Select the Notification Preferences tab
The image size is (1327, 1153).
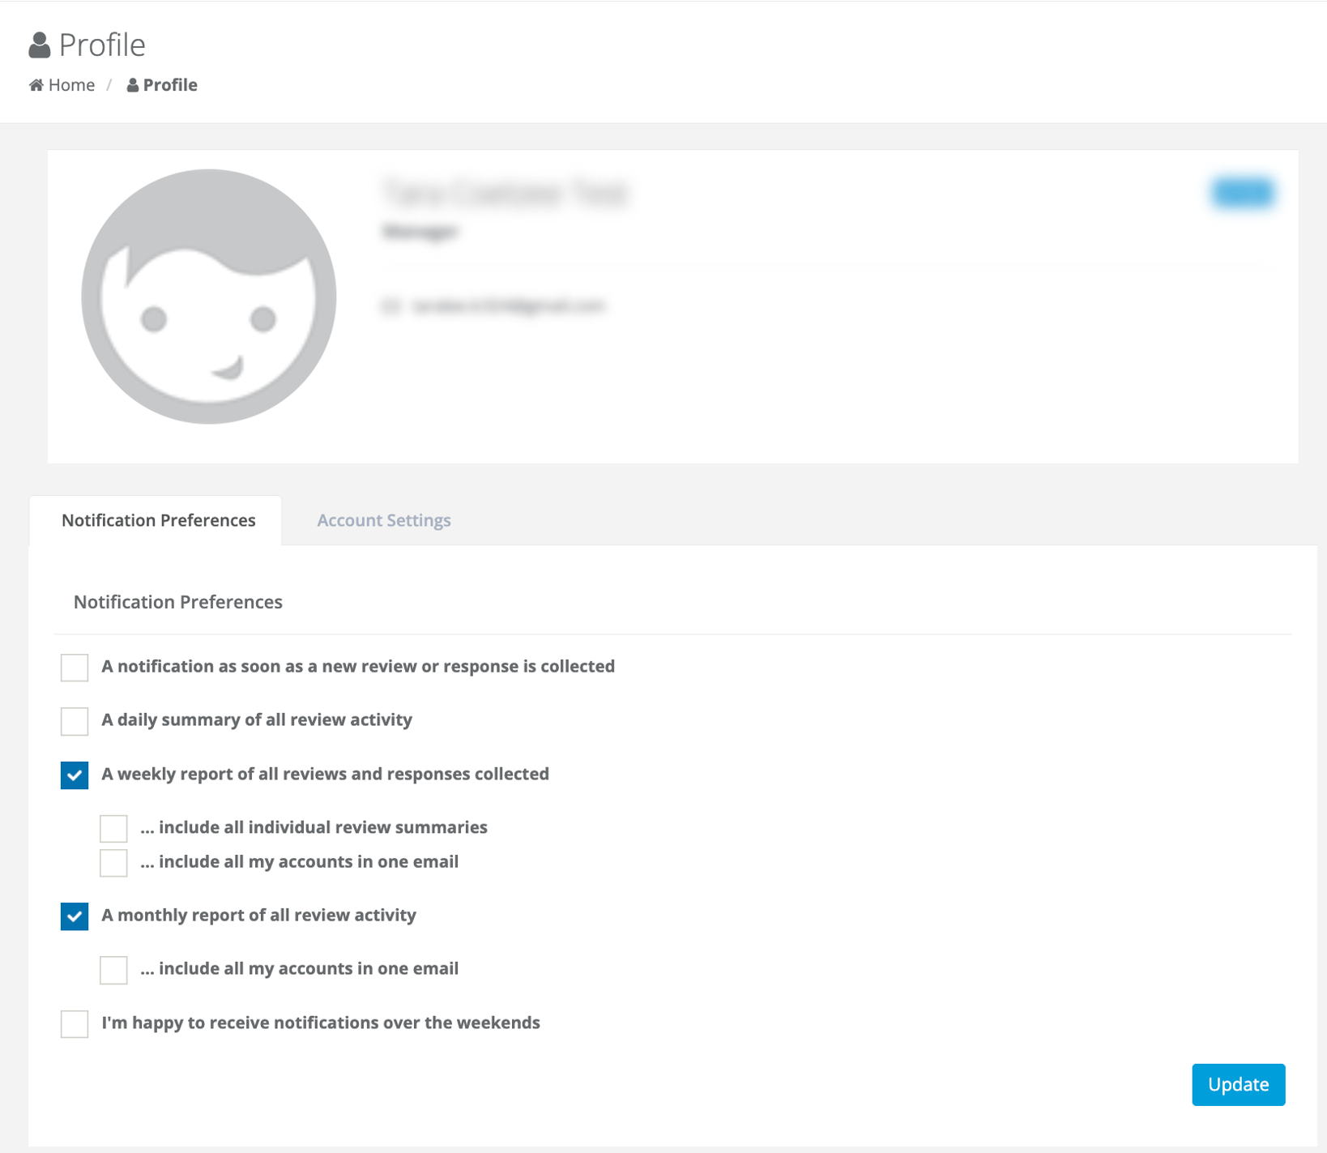[x=159, y=519]
